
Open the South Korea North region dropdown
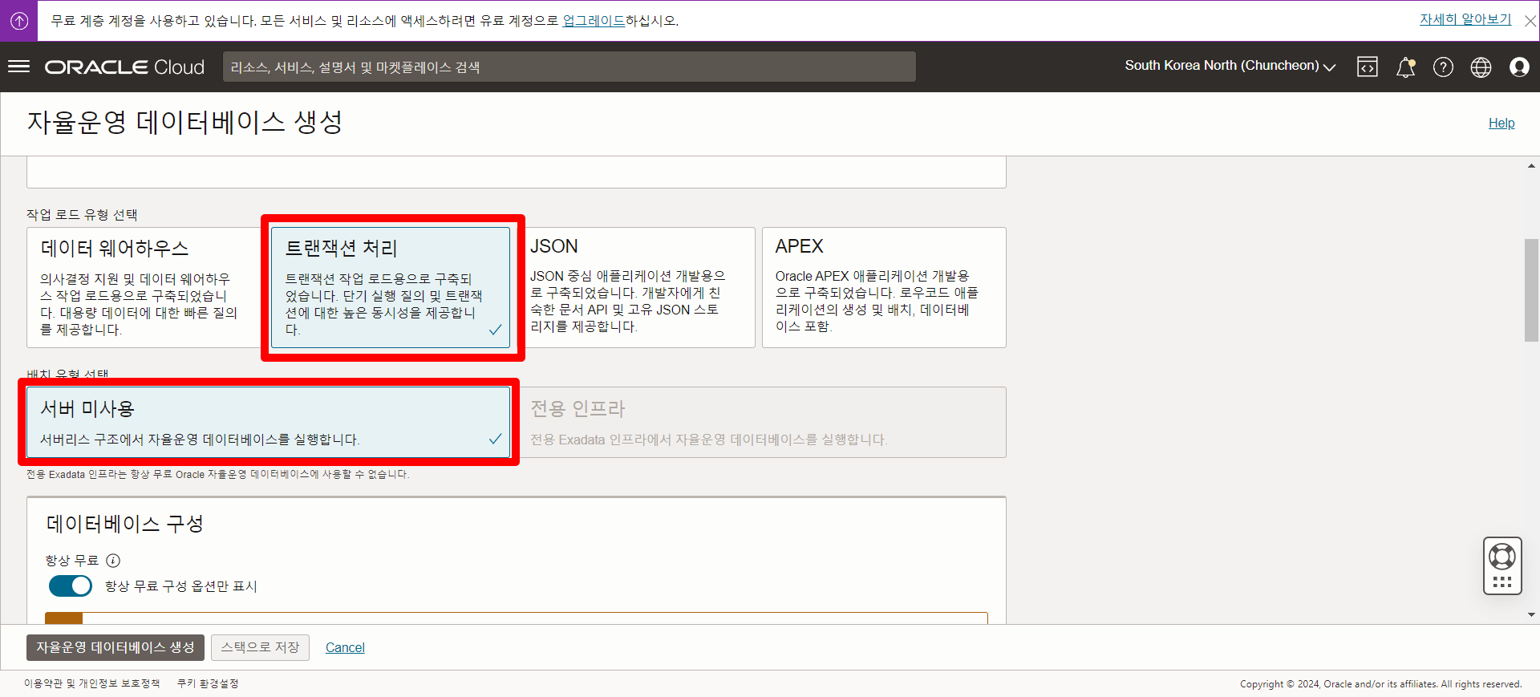pos(1230,66)
